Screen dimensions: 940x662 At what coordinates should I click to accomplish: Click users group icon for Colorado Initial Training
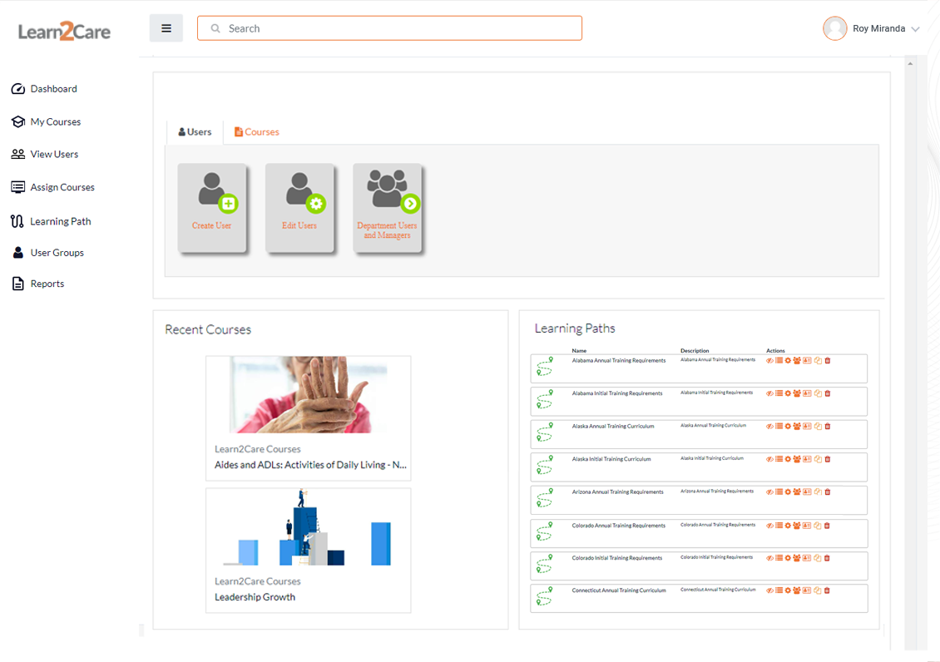click(x=797, y=558)
